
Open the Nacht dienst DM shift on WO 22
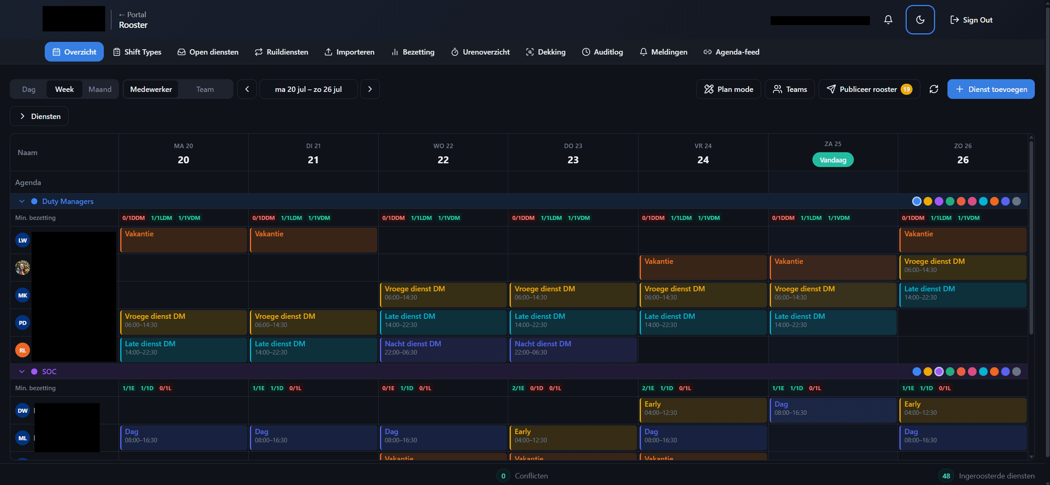point(443,350)
